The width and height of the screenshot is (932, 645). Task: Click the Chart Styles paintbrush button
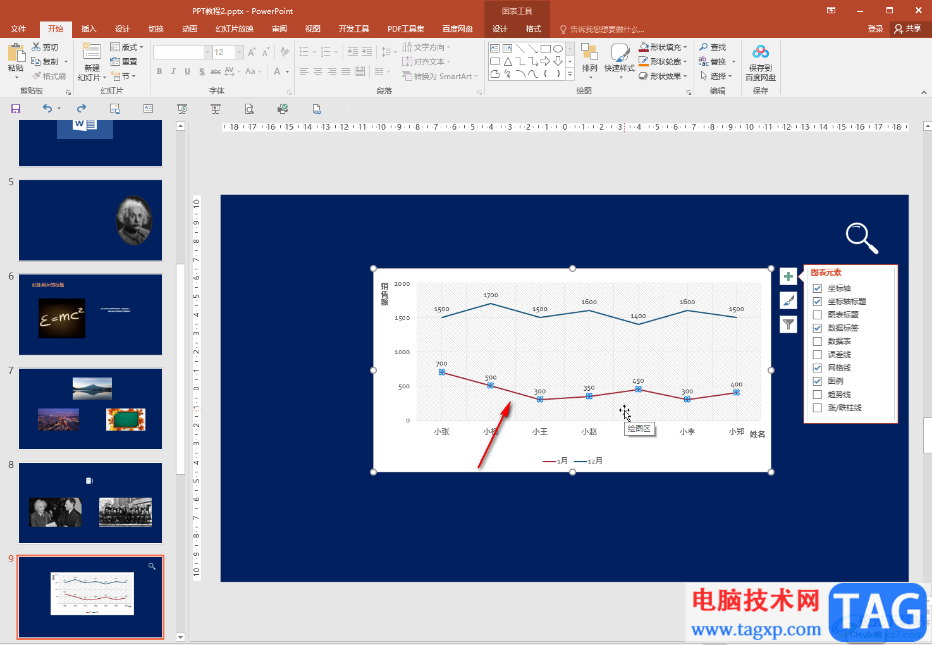(x=788, y=300)
